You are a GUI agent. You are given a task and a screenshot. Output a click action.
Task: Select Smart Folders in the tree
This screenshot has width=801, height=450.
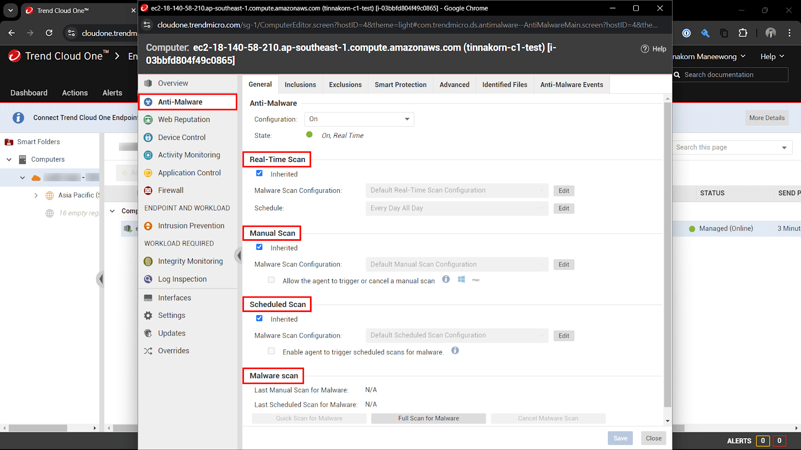pyautogui.click(x=38, y=142)
